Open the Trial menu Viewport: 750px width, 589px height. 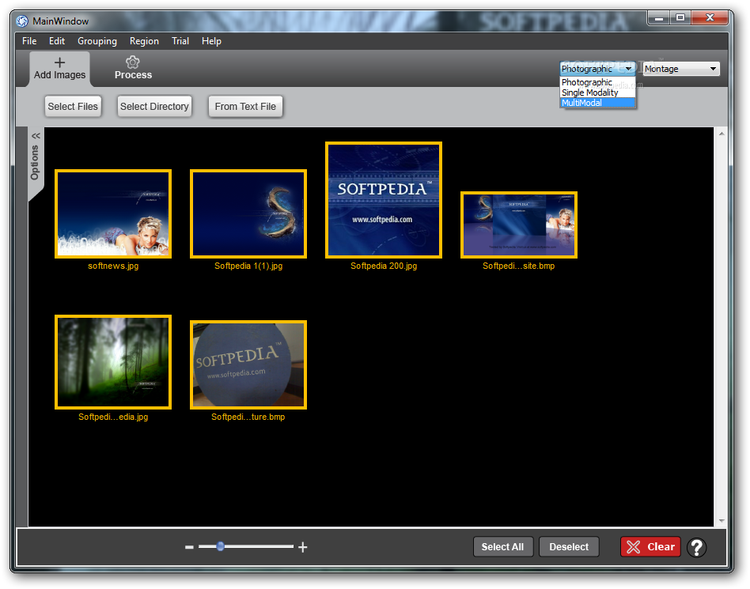180,41
